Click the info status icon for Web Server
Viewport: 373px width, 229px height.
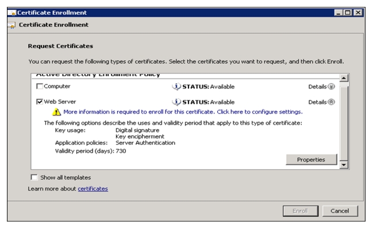pos(176,102)
